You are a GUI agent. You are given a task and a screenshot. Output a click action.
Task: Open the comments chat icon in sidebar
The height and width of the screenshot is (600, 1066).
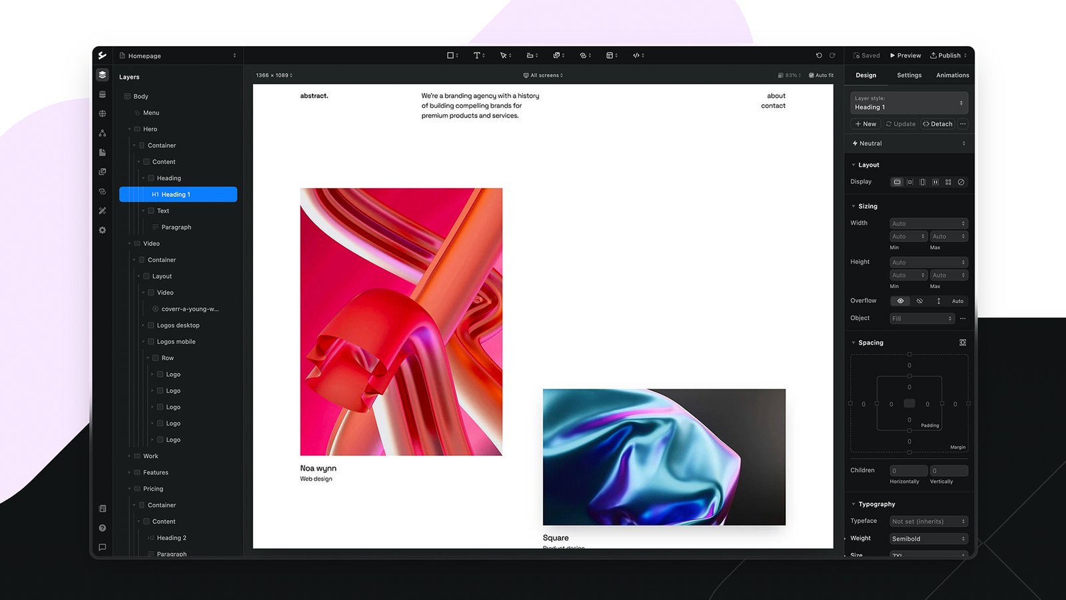coord(102,547)
